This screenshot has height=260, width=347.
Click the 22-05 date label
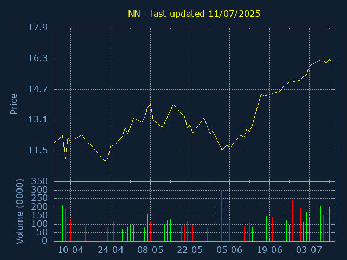[190, 250]
